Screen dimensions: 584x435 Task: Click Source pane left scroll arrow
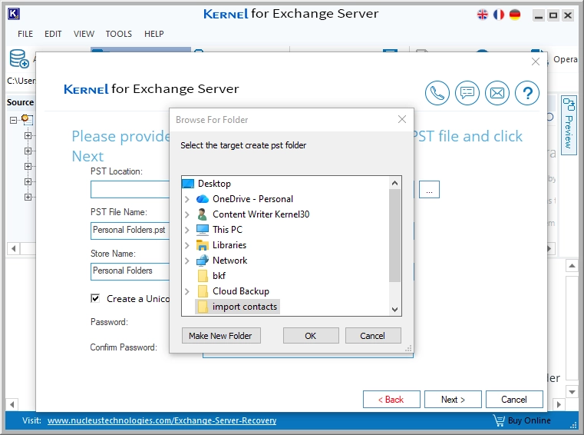(13, 248)
